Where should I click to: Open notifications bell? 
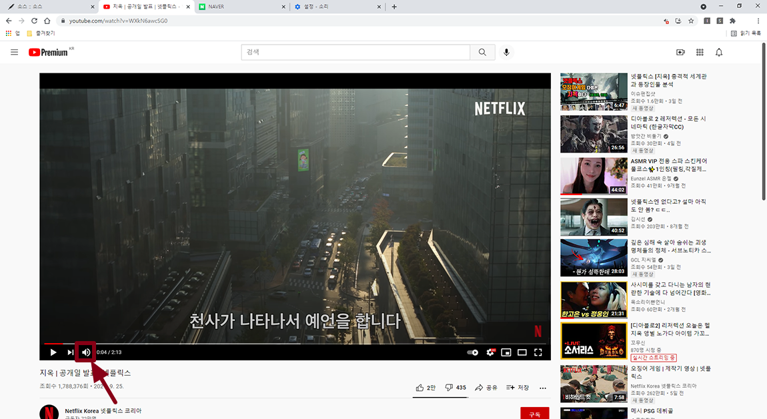(x=719, y=52)
